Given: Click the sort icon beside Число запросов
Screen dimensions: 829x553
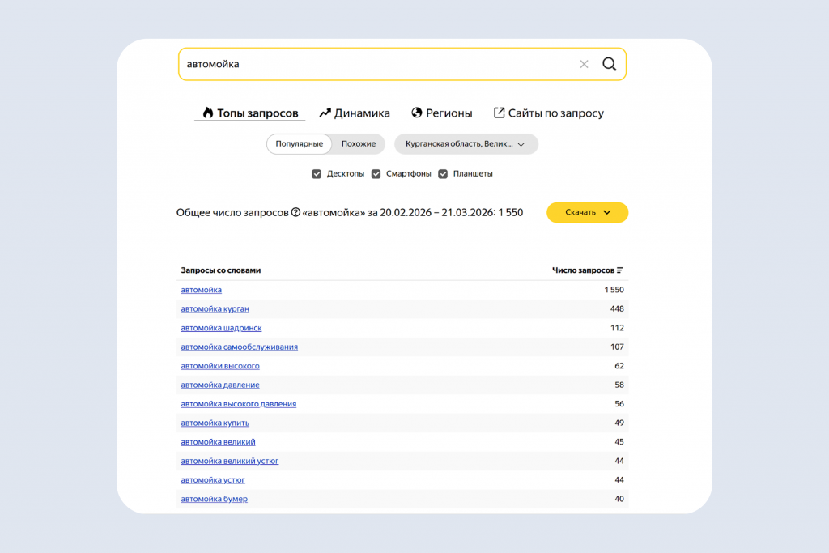Looking at the screenshot, I should (x=619, y=270).
